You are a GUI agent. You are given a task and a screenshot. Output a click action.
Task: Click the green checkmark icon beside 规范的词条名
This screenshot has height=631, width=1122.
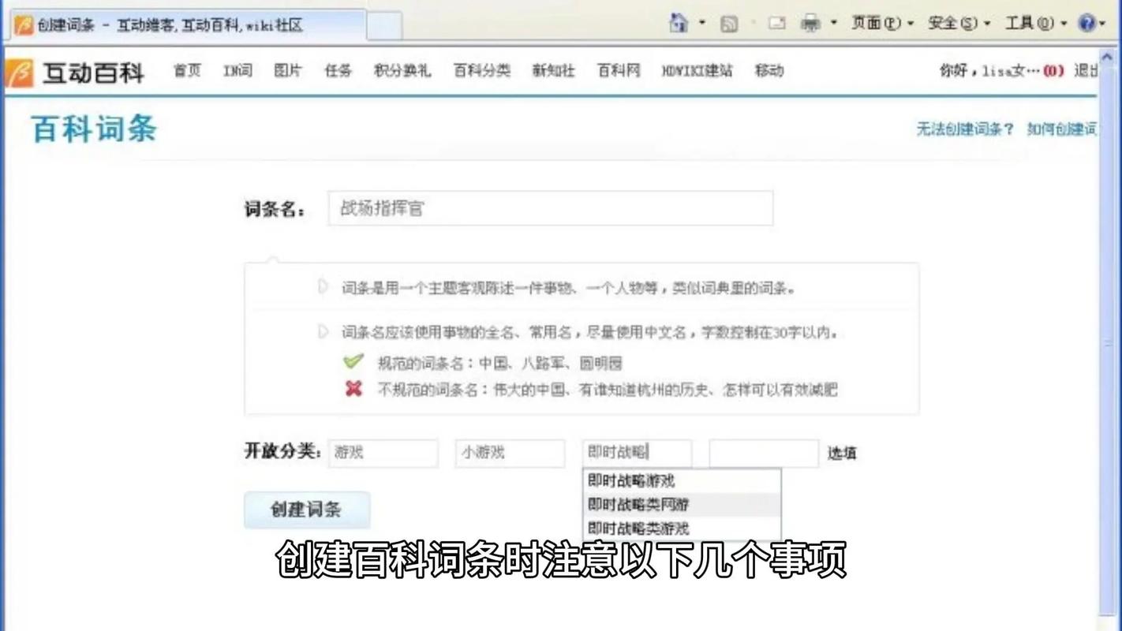(x=353, y=361)
